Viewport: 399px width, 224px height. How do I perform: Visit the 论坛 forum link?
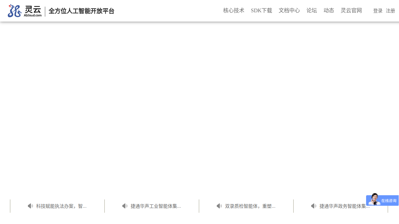coord(312,11)
